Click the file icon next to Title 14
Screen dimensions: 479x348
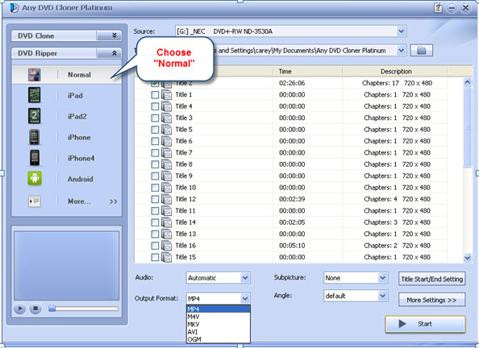pyautogui.click(x=166, y=222)
